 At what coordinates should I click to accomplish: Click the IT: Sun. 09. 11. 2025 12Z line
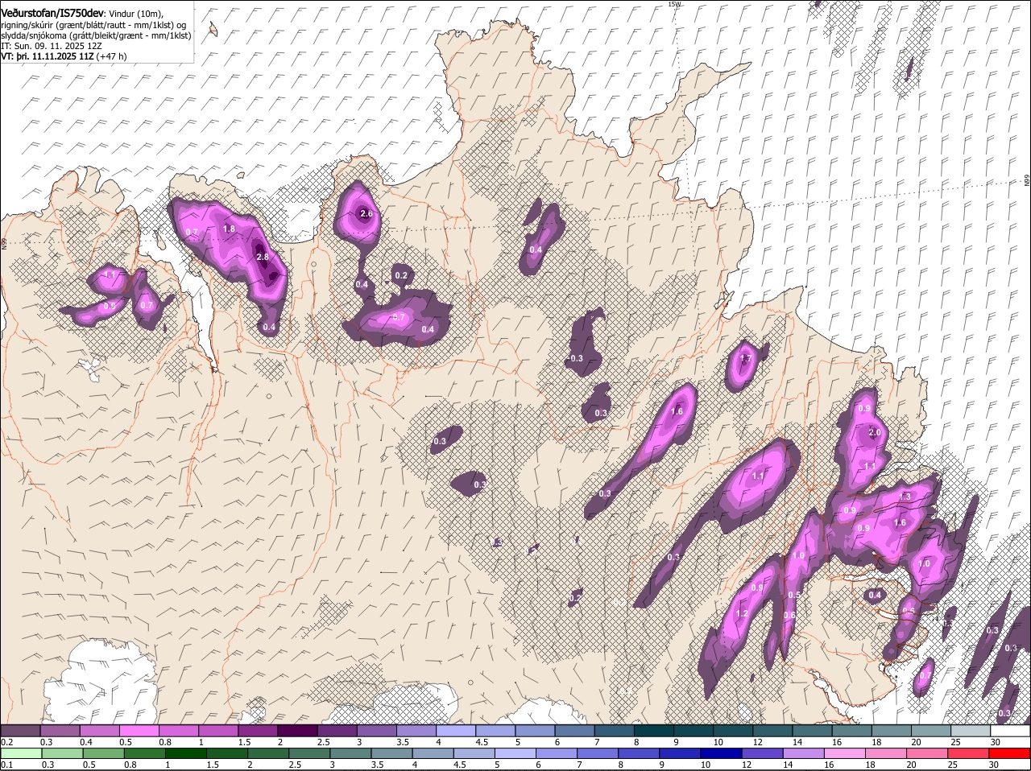tap(51, 46)
